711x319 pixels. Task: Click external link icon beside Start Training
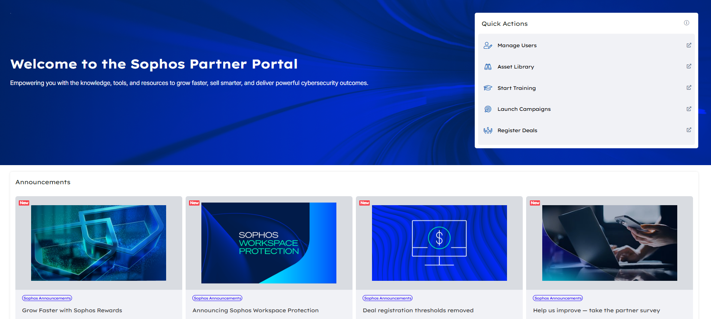[688, 88]
